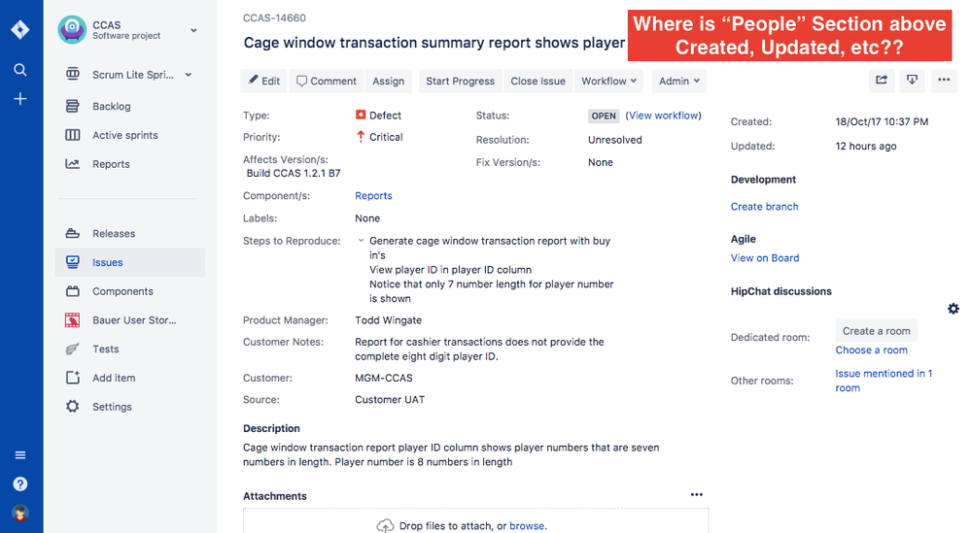Open the Attachments three-dot options menu
The height and width of the screenshot is (533, 971).
click(697, 495)
